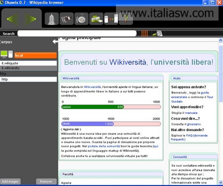Open the Wikiversità link in welcome heading
This screenshot has width=223, height=186.
click(x=128, y=62)
